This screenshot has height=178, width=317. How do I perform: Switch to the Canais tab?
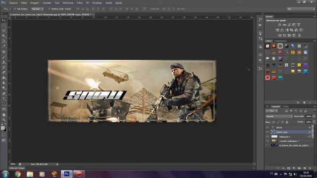click(x=285, y=107)
